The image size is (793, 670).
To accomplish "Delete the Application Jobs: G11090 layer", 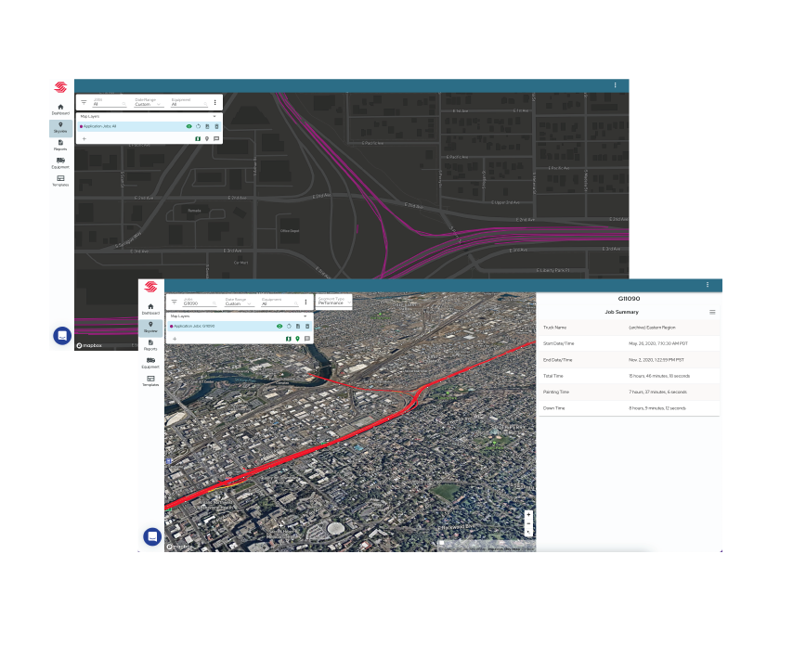I will pyautogui.click(x=307, y=327).
